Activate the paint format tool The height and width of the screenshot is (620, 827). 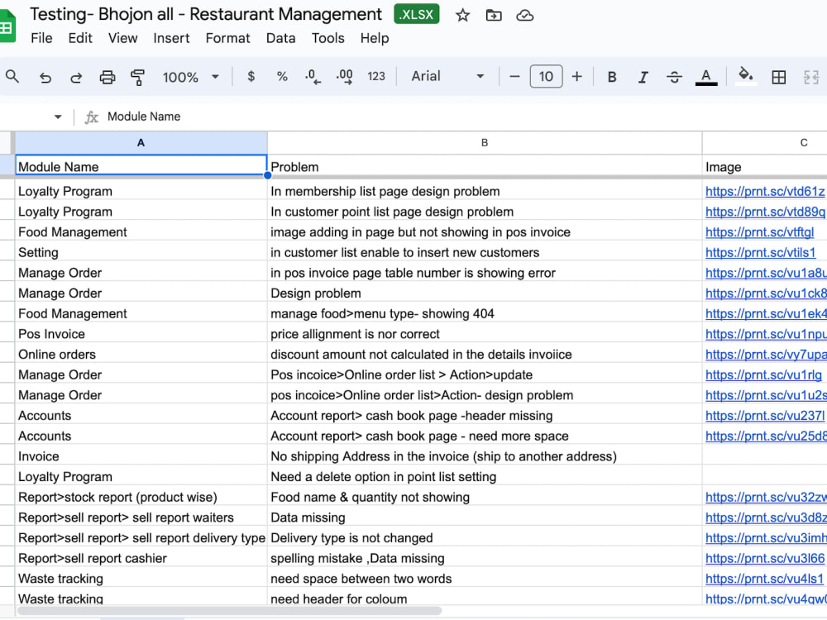(x=138, y=78)
